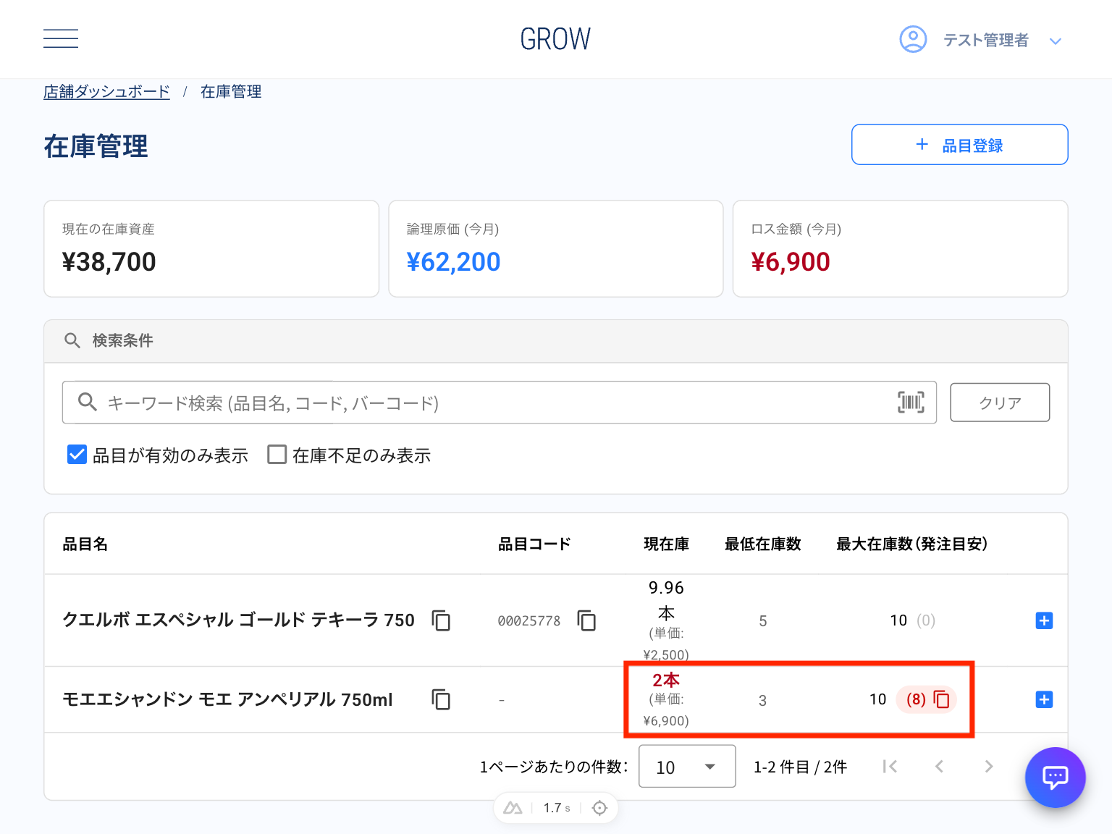The height and width of the screenshot is (834, 1112).
Task: Open the hamburger navigation menu
Action: tap(61, 39)
